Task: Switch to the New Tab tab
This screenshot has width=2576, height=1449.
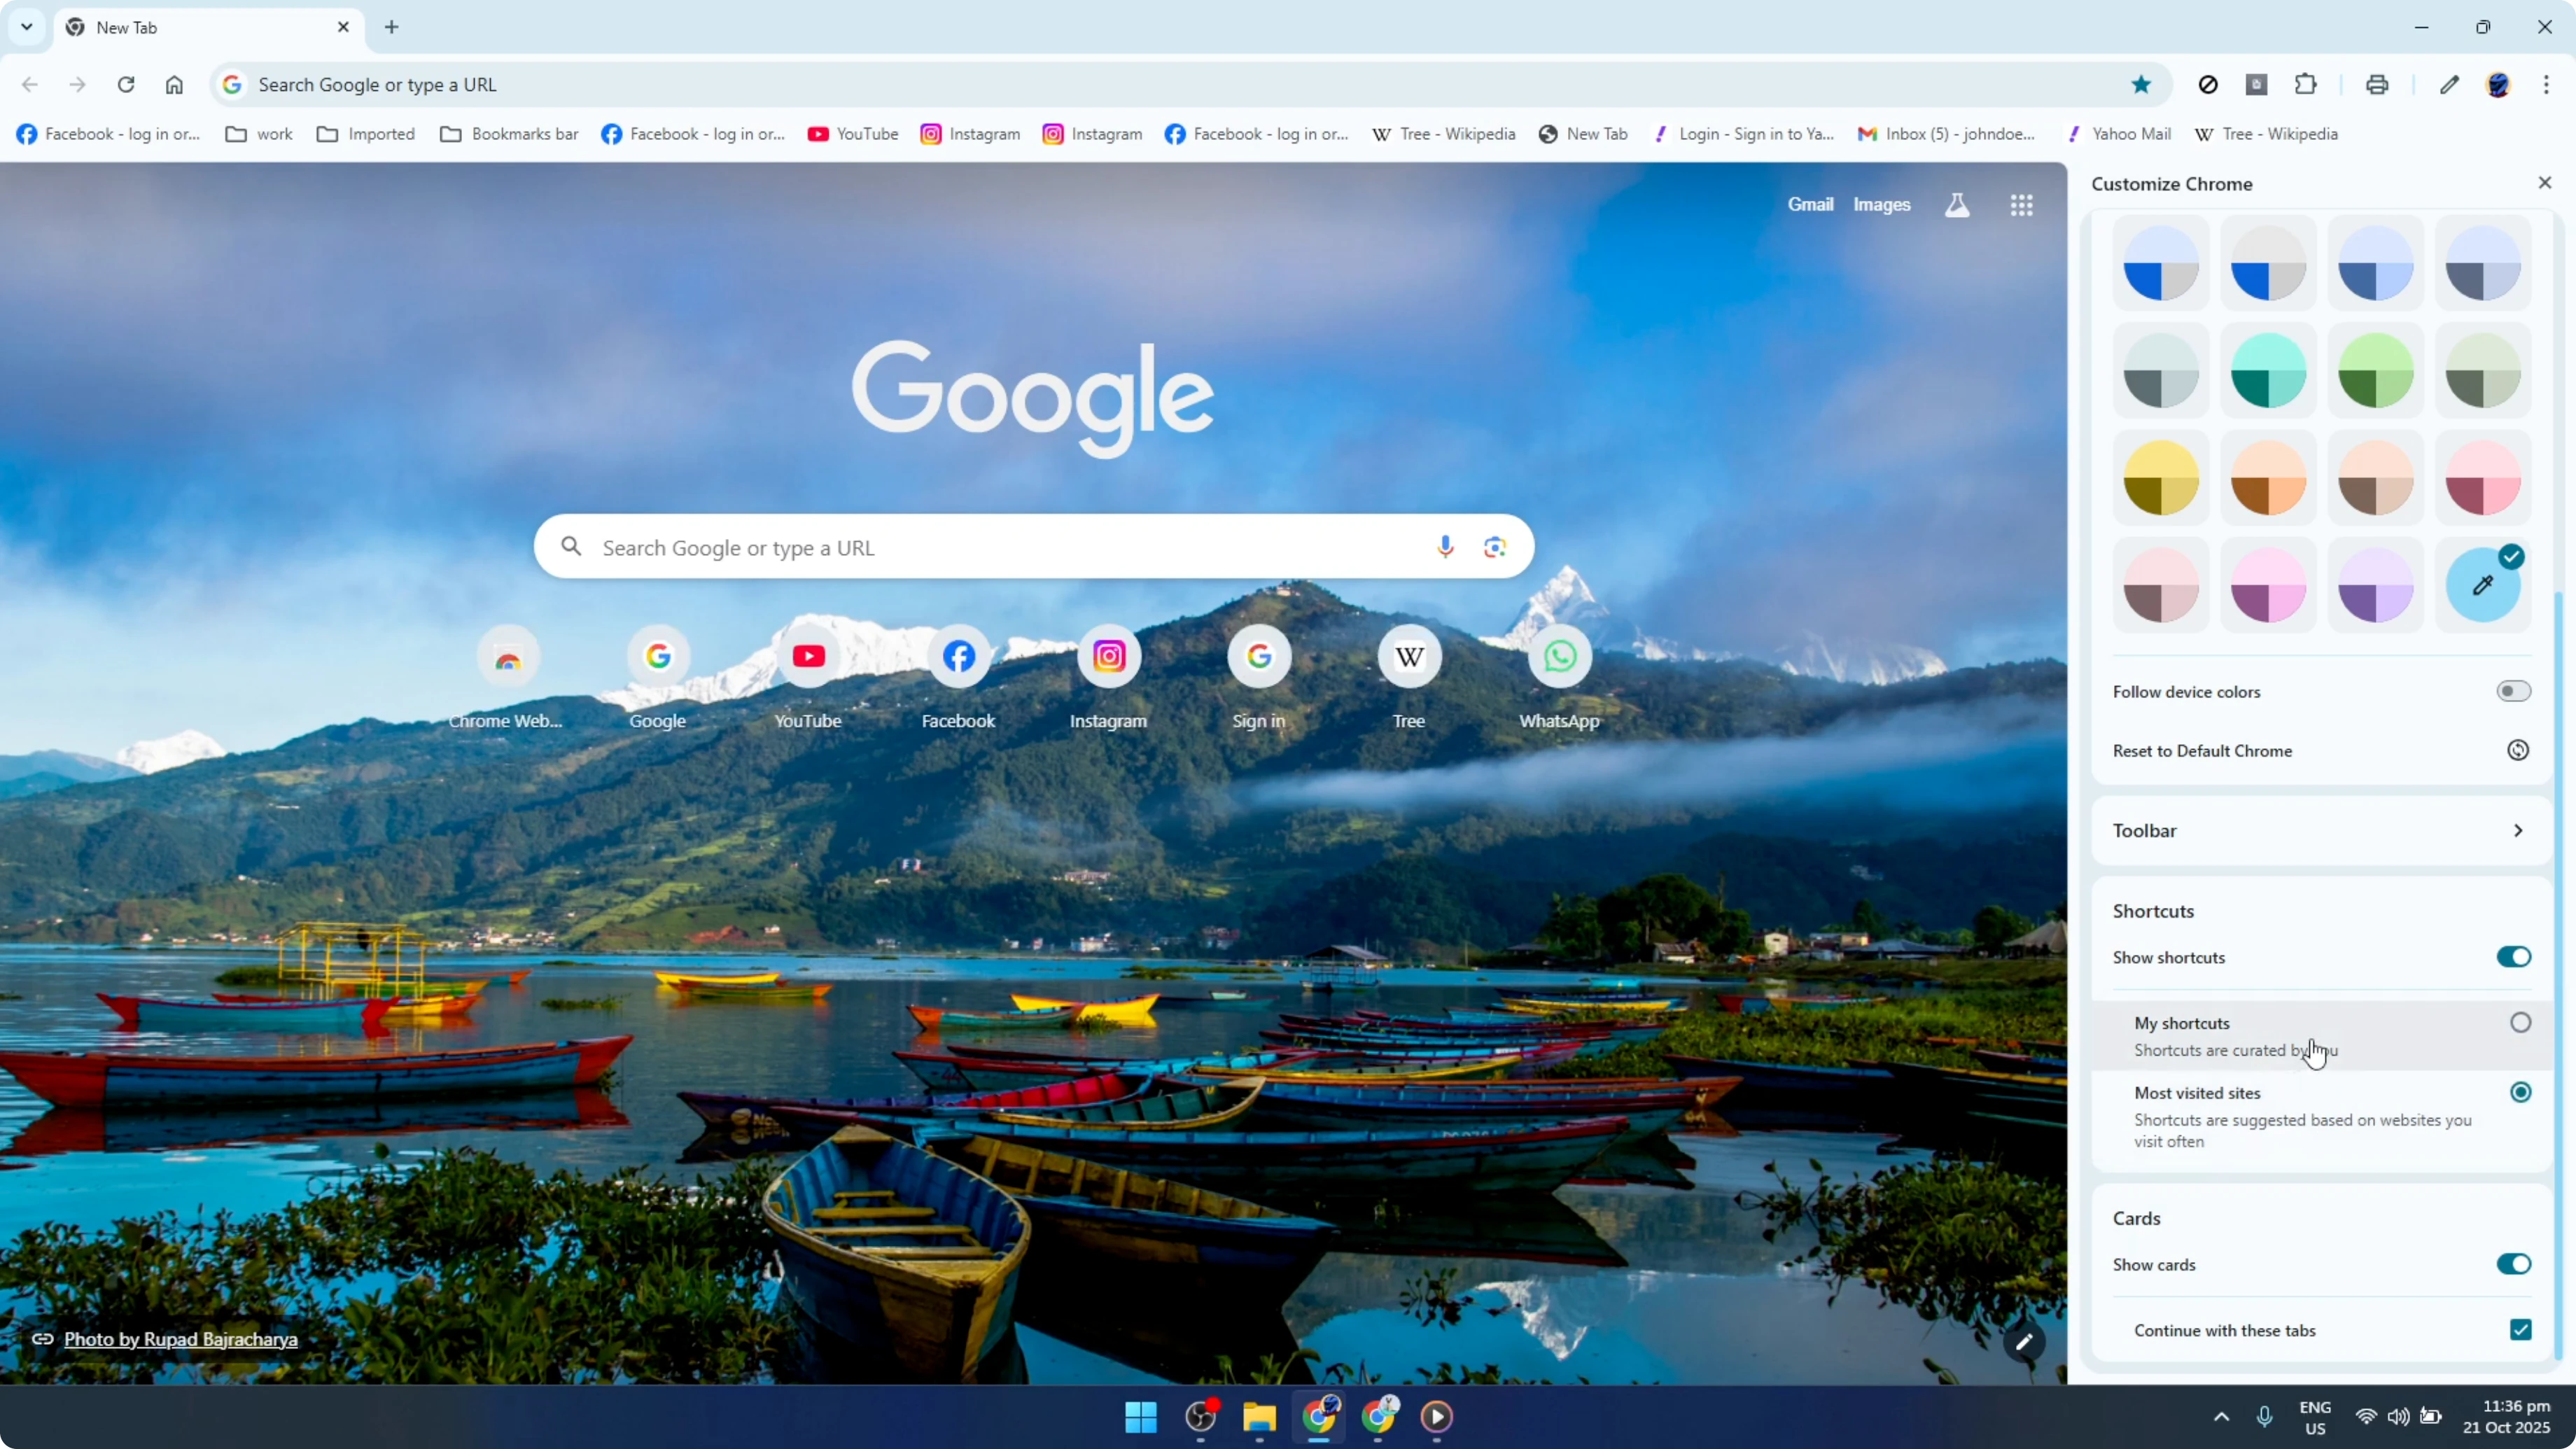Action: [x=208, y=27]
